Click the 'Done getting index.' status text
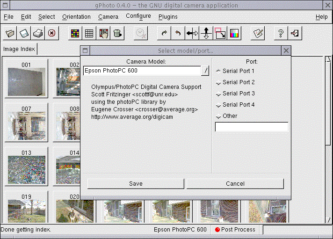Screen dimensions: 333x239 click(x=26, y=230)
